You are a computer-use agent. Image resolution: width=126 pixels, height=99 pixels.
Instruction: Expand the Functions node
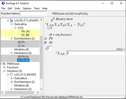tap(4, 67)
